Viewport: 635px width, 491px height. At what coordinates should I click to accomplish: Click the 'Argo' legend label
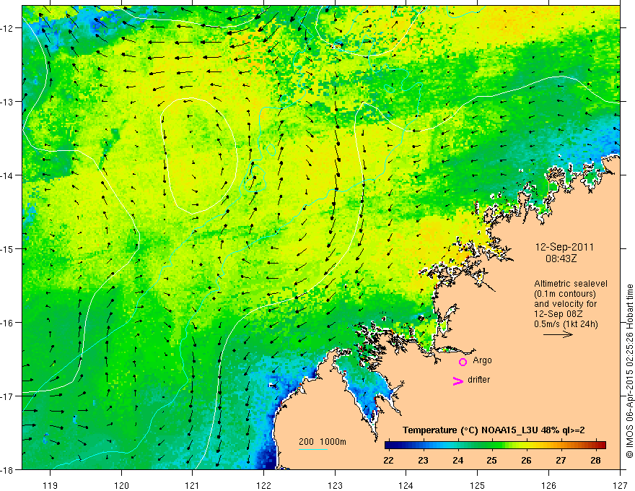pyautogui.click(x=482, y=360)
